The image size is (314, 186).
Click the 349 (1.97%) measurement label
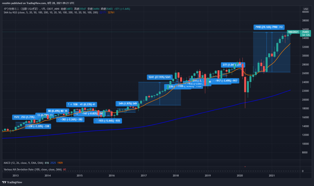[127, 103]
